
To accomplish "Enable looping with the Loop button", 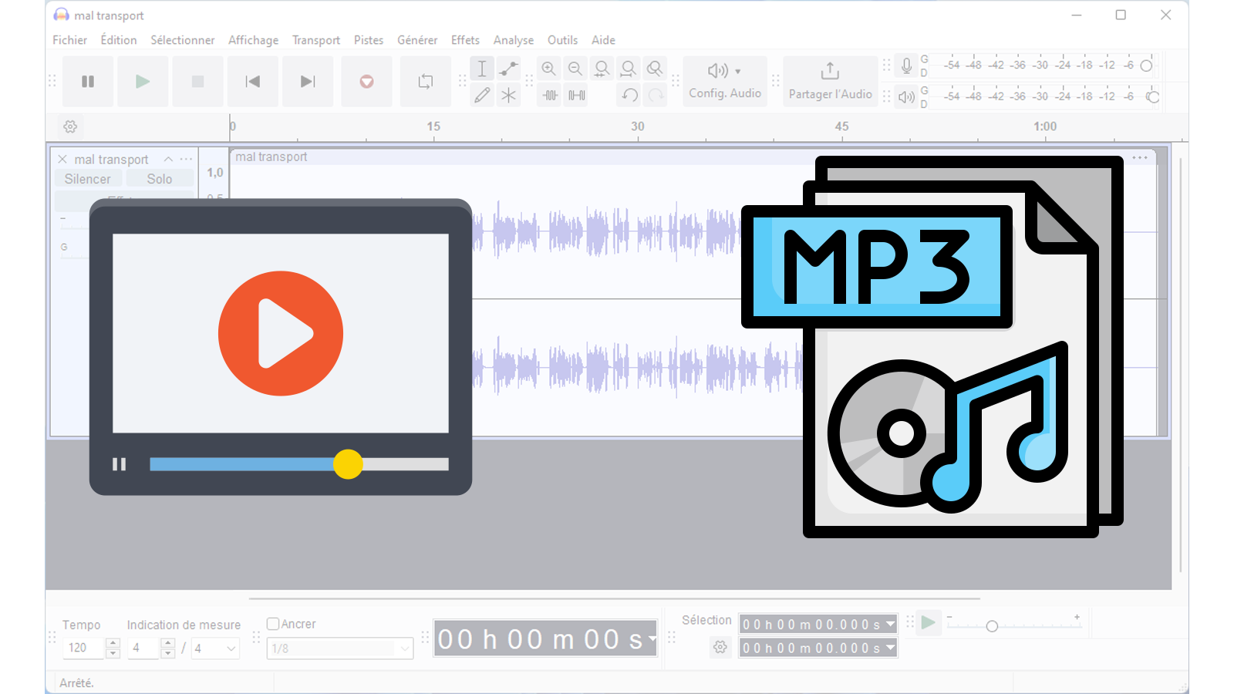I will (x=425, y=81).
